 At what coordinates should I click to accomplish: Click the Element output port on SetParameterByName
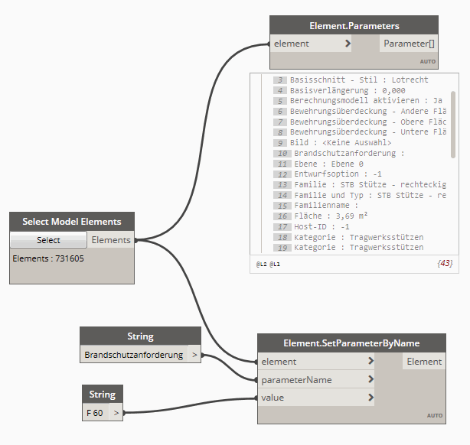pos(423,362)
